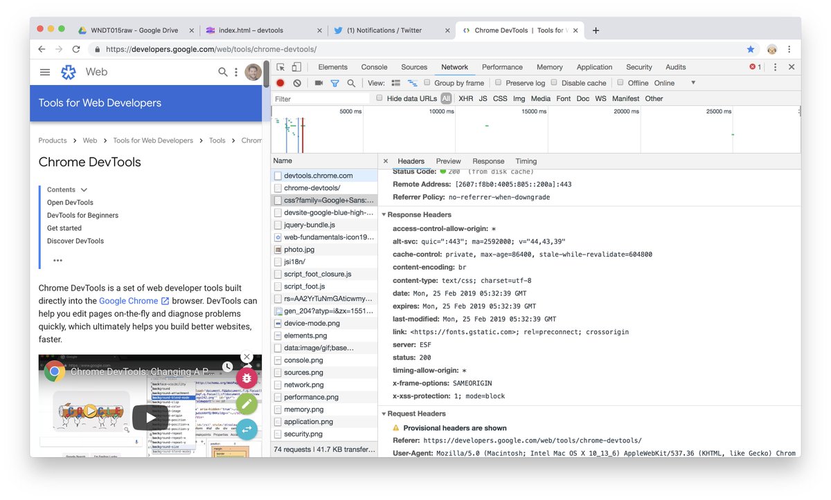Screen dimensions: 831x500
Task: Click the inspect element picker icon
Action: coord(280,67)
